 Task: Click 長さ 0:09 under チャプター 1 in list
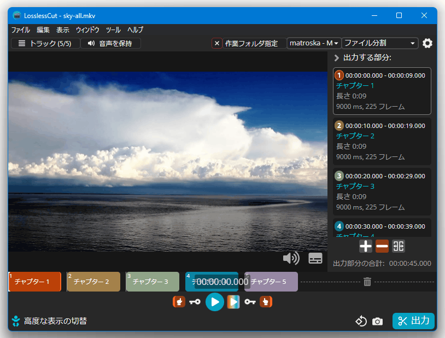pos(352,96)
